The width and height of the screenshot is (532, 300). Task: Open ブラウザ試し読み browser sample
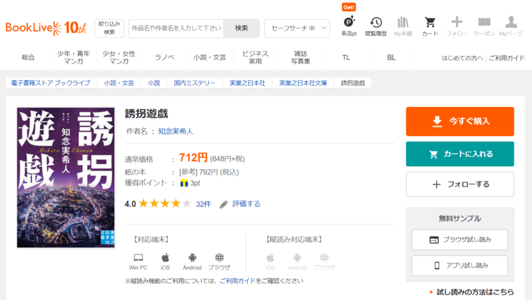pyautogui.click(x=460, y=240)
